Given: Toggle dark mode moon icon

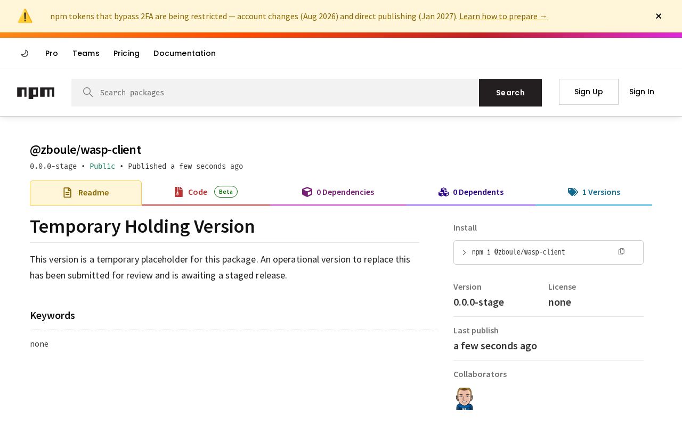Looking at the screenshot, I should pos(25,53).
